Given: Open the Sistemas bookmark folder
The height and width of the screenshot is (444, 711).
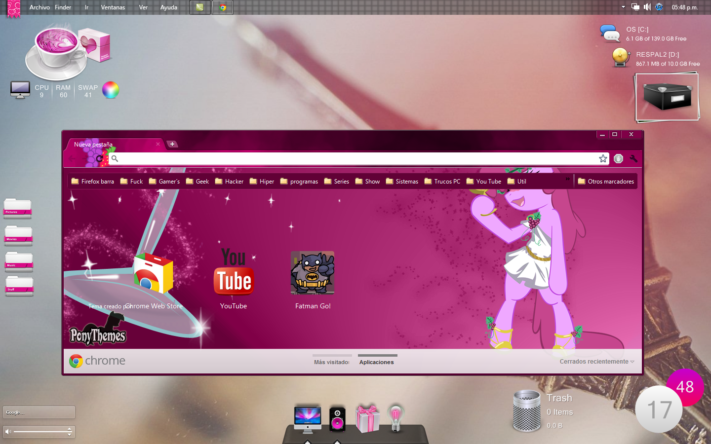Looking at the screenshot, I should (x=402, y=181).
